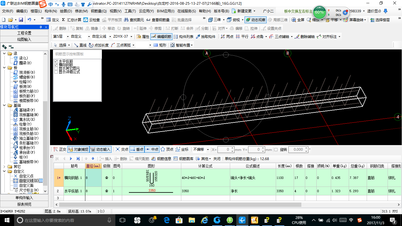Select 矩形 rectangle drawing tool
The height and width of the screenshot is (226, 402).
(x=160, y=45)
